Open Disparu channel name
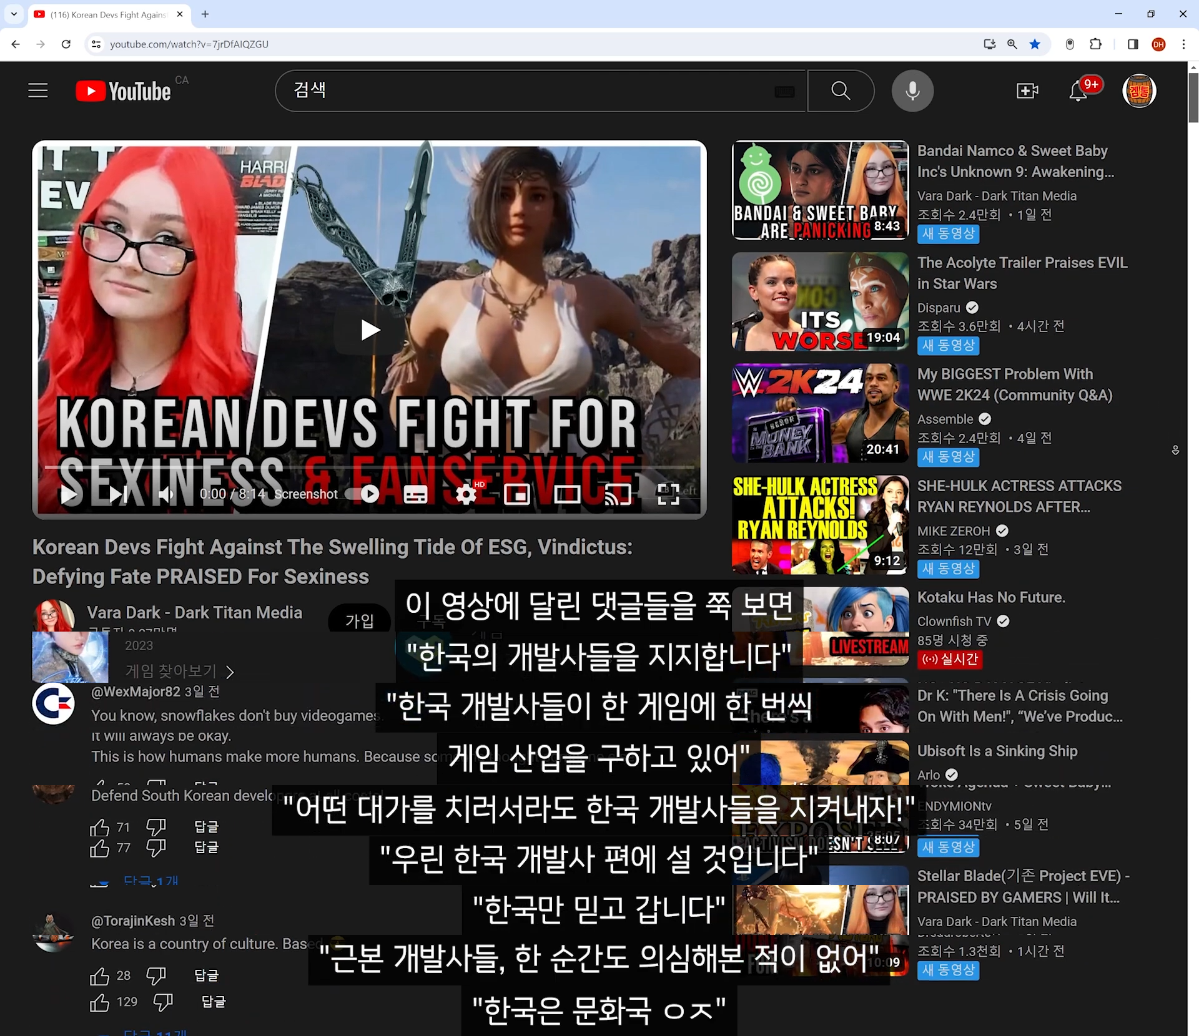 pos(939,308)
